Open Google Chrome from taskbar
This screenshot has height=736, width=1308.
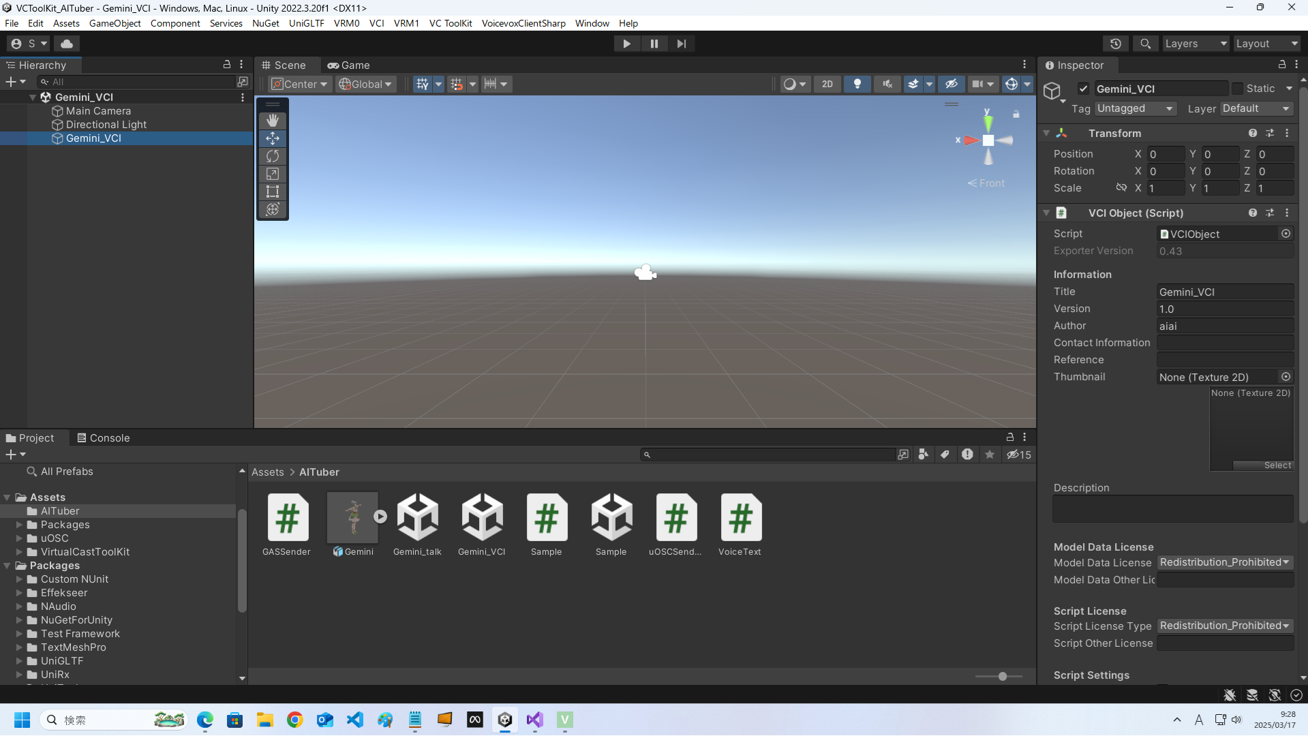coord(295,720)
